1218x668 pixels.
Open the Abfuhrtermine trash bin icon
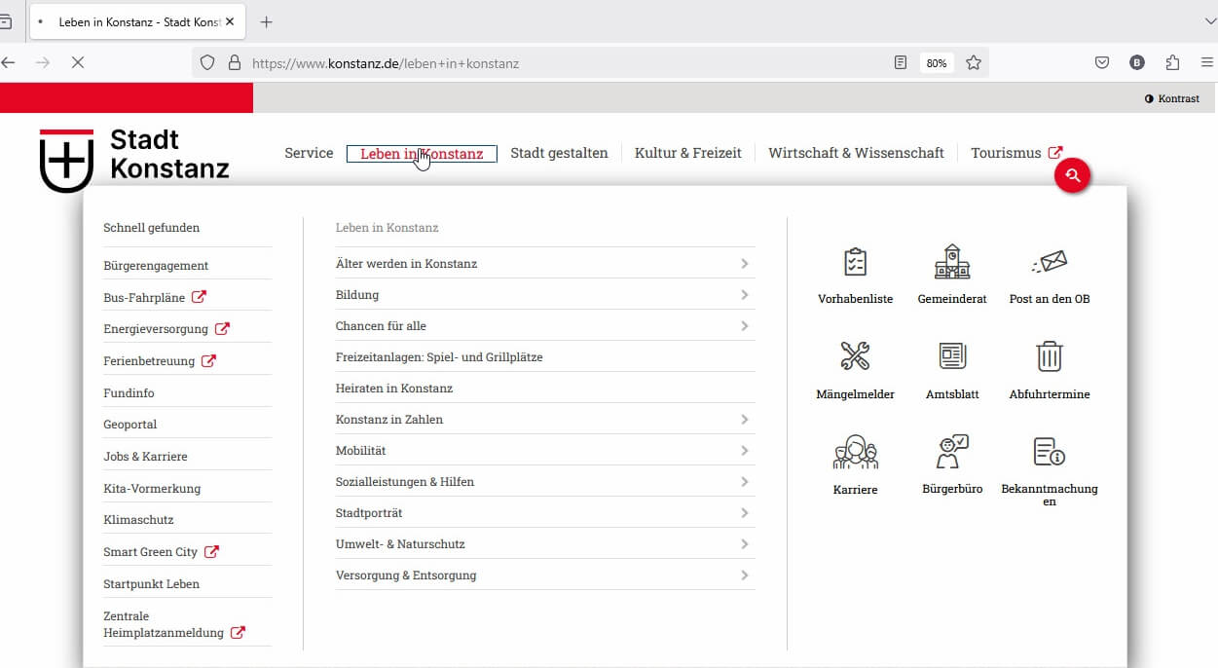tap(1049, 355)
